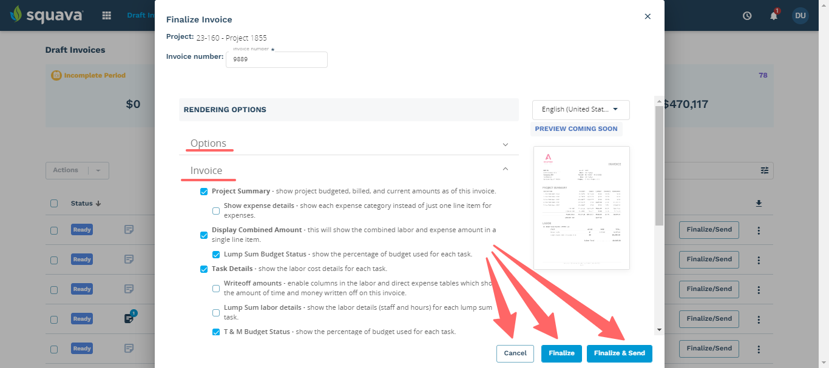Click the note icon with the badge 1
The height and width of the screenshot is (368, 829).
click(128, 319)
